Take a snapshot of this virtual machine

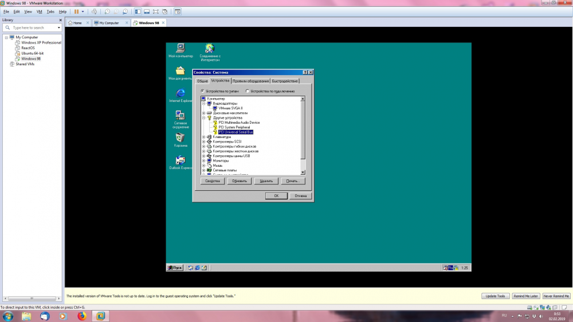(107, 11)
